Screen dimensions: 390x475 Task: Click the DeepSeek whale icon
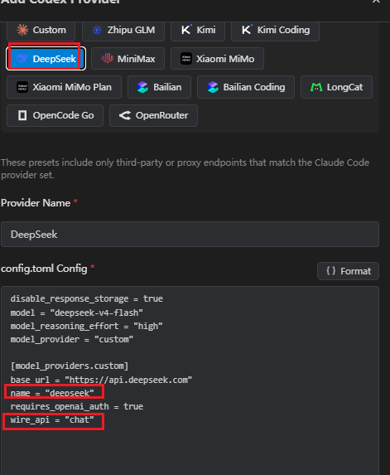pyautogui.click(x=22, y=59)
